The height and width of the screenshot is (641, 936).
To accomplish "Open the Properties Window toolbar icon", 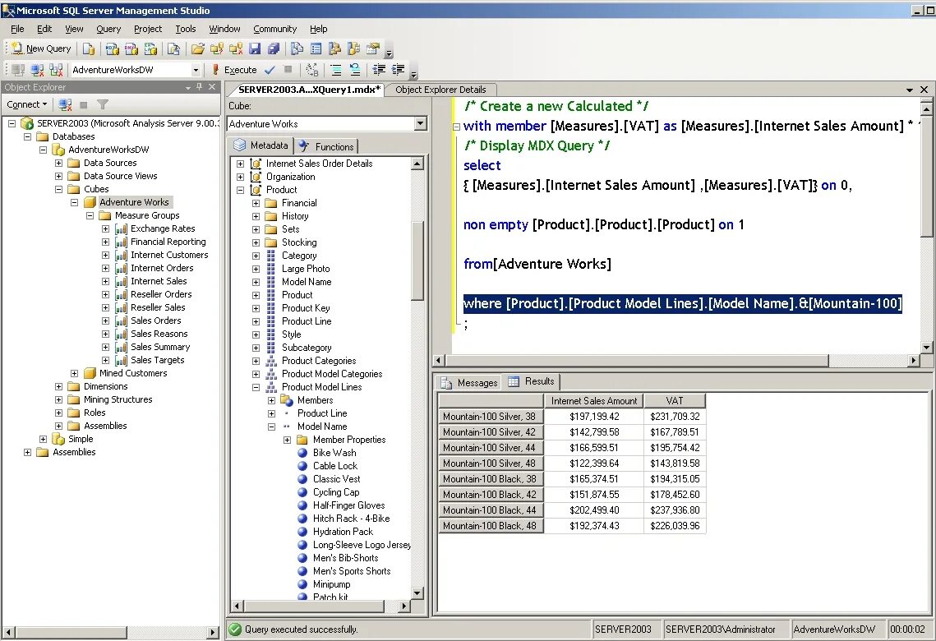I will click(x=374, y=49).
